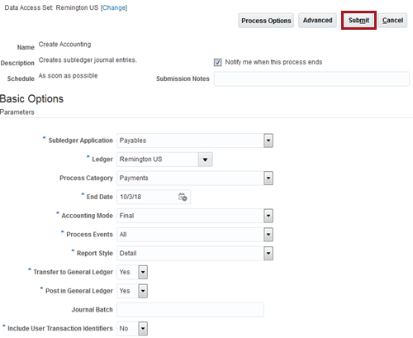Click the Cancel button
The width and height of the screenshot is (413, 338).
pos(392,21)
